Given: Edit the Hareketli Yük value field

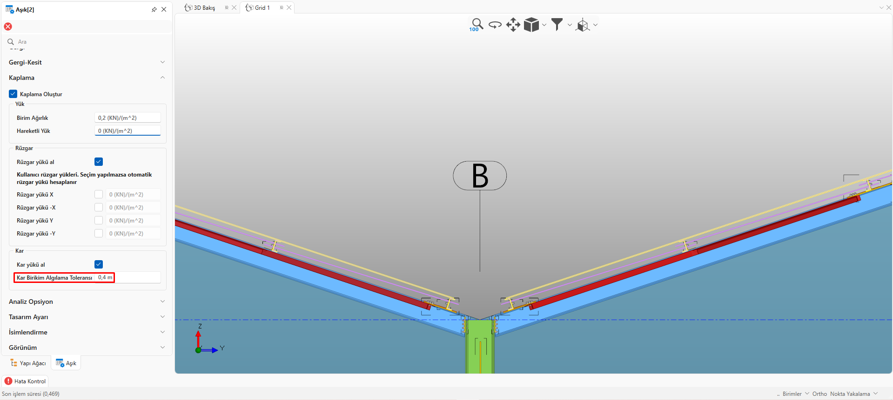Looking at the screenshot, I should click(x=128, y=131).
